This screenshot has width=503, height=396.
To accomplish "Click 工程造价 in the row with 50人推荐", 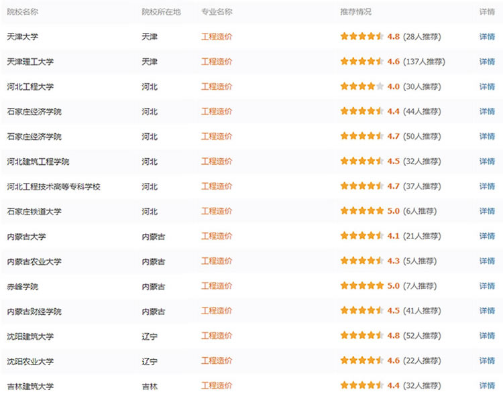I will pyautogui.click(x=217, y=137).
